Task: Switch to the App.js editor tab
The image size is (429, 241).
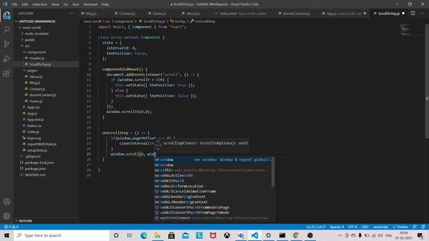Action: tap(332, 13)
